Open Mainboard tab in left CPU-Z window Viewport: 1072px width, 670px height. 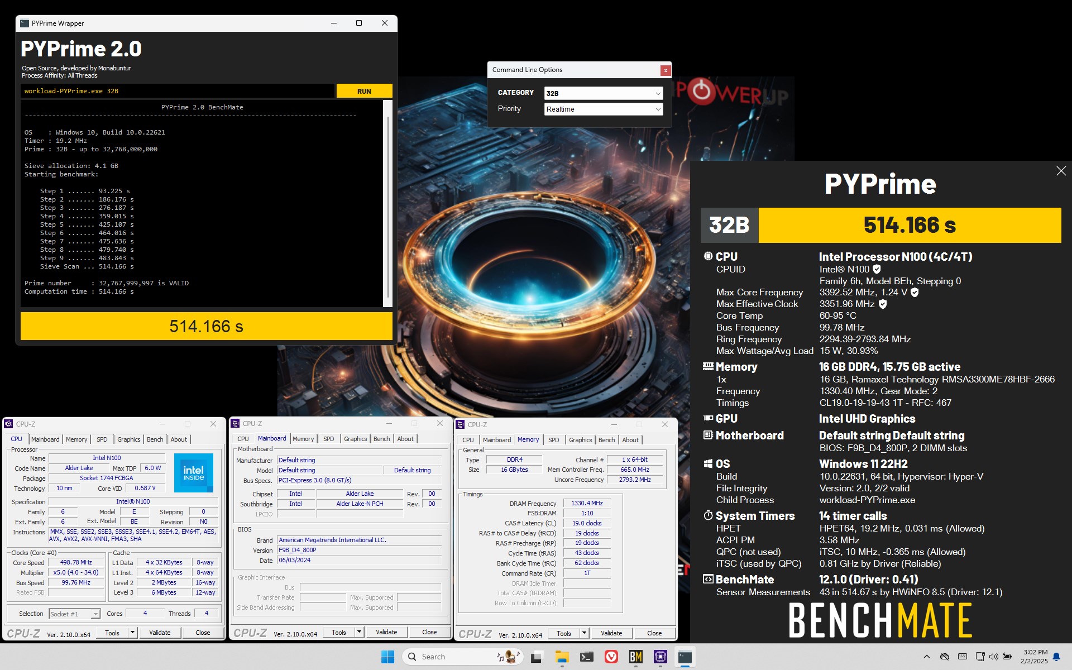click(45, 439)
